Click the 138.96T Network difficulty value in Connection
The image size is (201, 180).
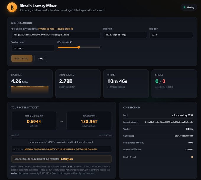(x=189, y=150)
